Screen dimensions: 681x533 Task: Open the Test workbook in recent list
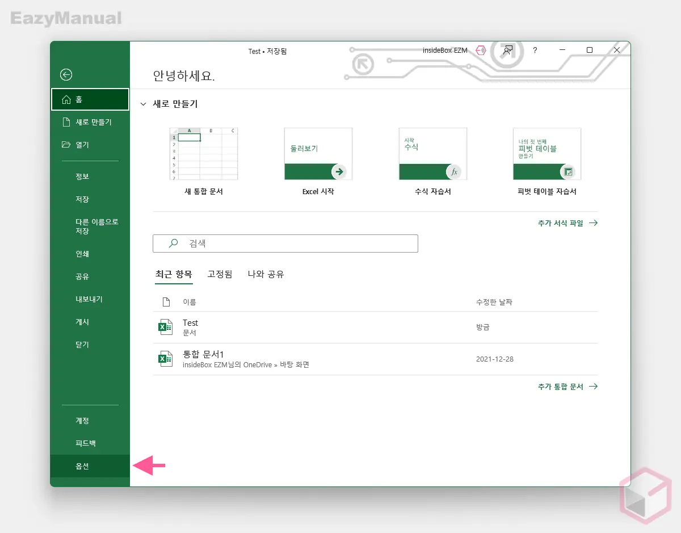375,328
